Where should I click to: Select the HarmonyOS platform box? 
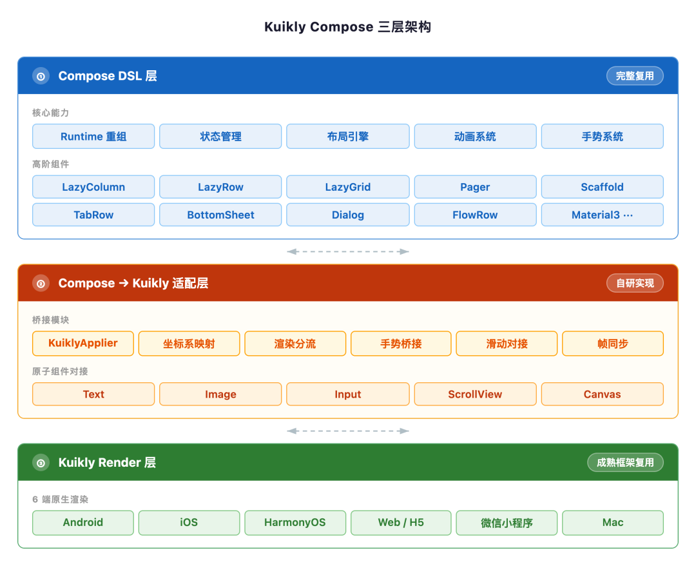click(x=295, y=523)
